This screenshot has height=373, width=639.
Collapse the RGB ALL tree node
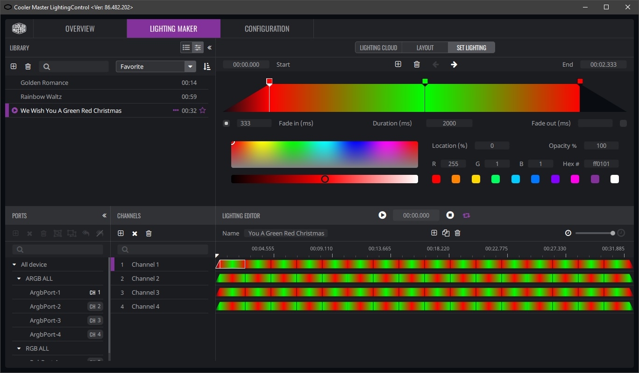tap(19, 348)
